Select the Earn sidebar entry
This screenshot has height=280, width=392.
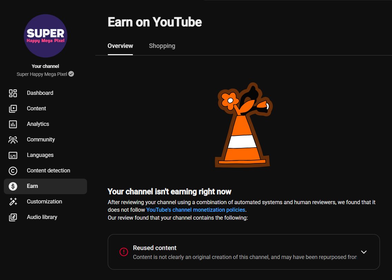45,186
